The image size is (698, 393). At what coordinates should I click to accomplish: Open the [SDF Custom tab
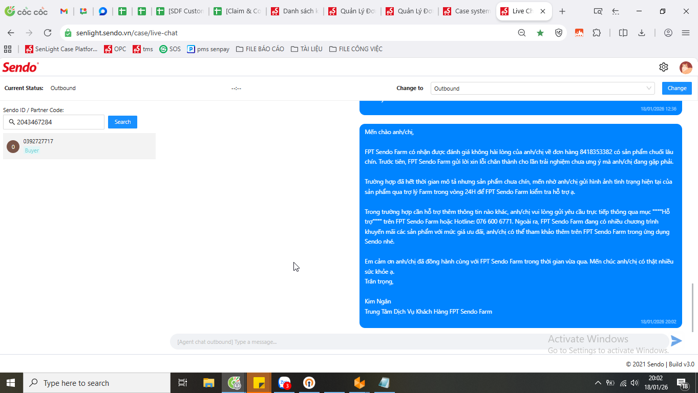point(180,11)
